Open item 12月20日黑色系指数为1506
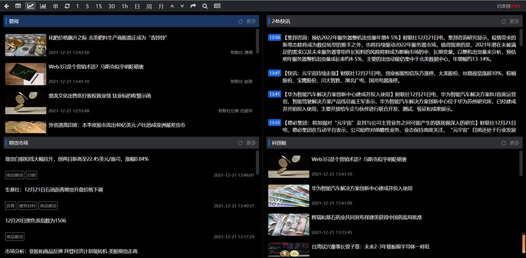This screenshot has height=258, width=526. (36, 221)
